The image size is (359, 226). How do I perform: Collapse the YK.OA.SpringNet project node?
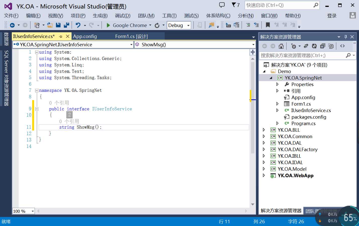point(271,78)
